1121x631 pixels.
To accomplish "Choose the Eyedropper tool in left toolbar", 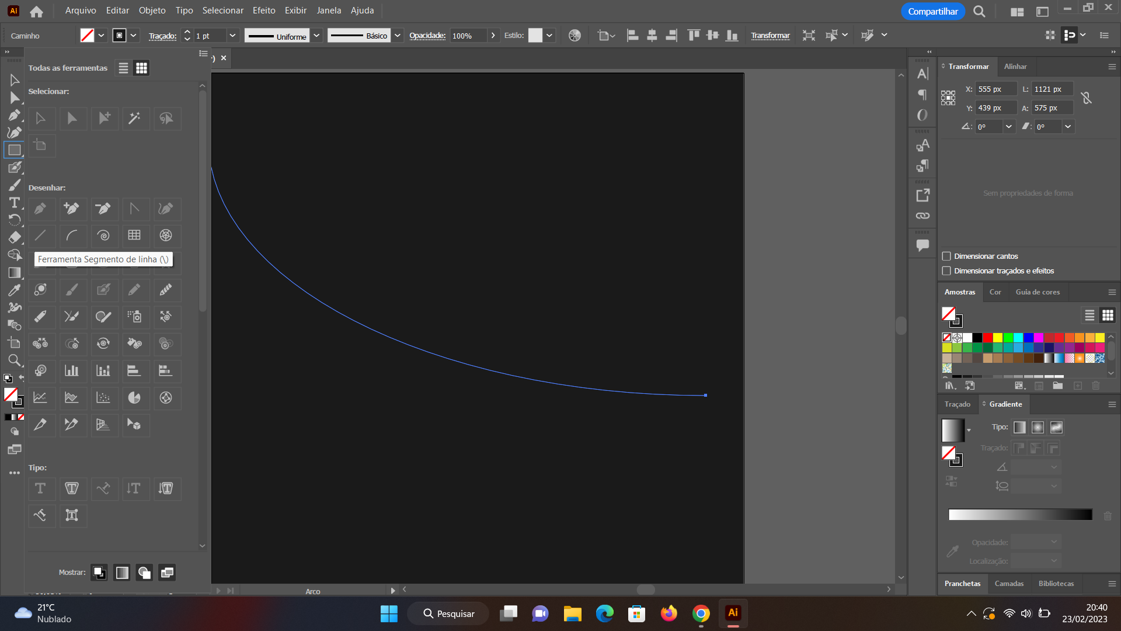I will tap(15, 290).
